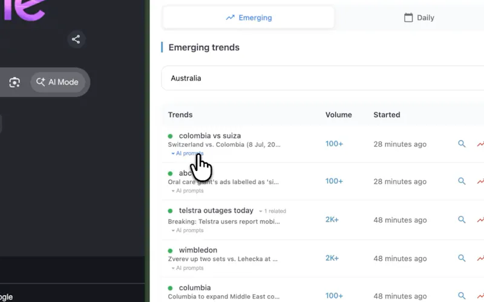This screenshot has width=484, height=302.
Task: Click 28 minutes ago in Oral care giant's row
Action: [400, 182]
